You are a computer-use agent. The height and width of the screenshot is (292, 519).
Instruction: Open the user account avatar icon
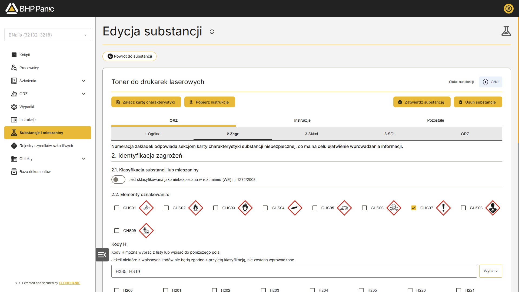(x=508, y=9)
